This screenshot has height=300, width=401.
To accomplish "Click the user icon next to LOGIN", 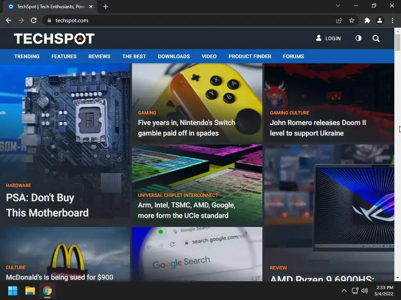I will point(319,38).
